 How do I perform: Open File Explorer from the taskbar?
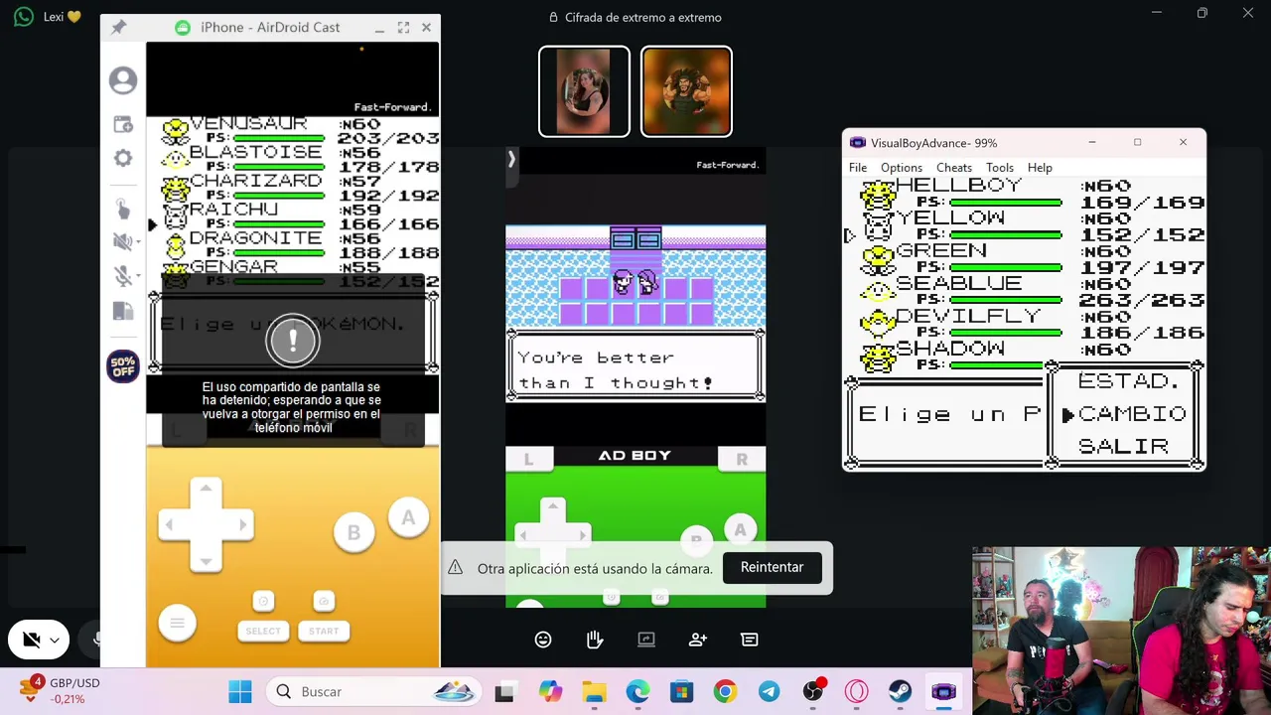(594, 691)
